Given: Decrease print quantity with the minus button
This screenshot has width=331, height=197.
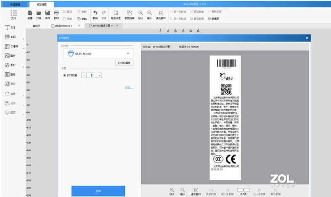Looking at the screenshot, I should point(84,75).
